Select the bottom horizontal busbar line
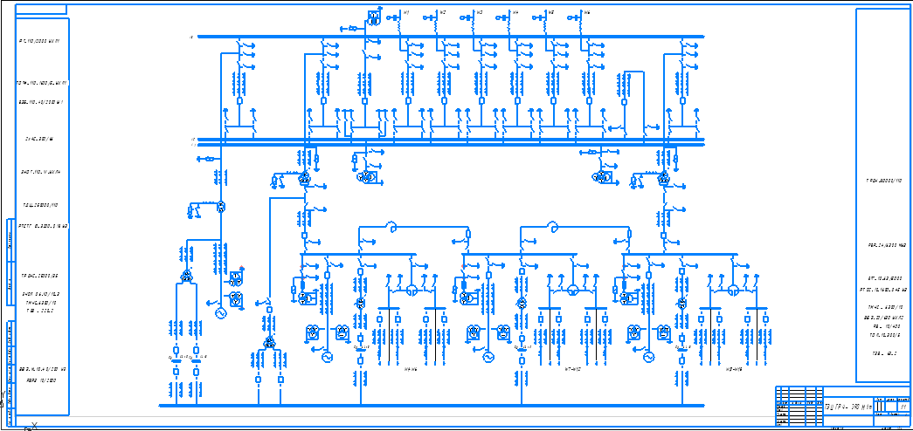Image resolution: width=913 pixels, height=431 pixels. (x=437, y=406)
